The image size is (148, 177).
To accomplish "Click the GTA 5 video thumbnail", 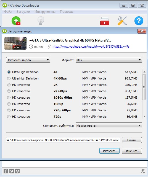I will pyautogui.click(x=15, y=43).
